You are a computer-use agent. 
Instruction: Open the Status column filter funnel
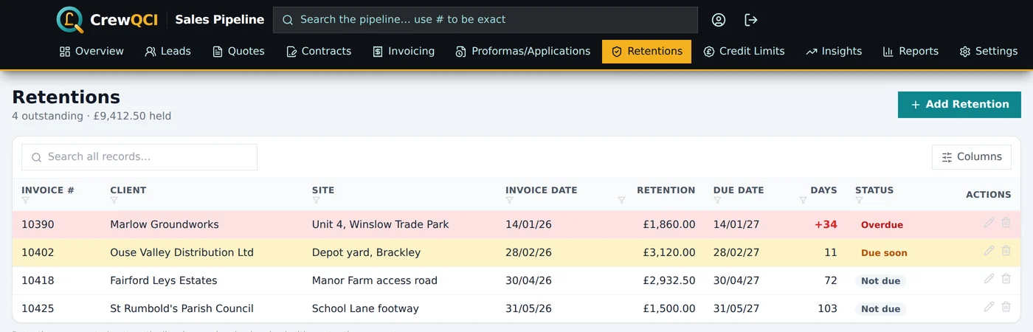coord(860,201)
